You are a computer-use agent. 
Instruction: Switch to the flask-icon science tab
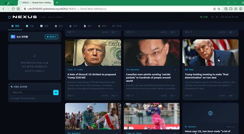tap(73, 26)
